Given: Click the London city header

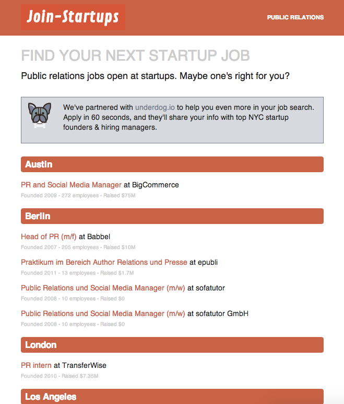Looking at the screenshot, I should click(172, 345).
